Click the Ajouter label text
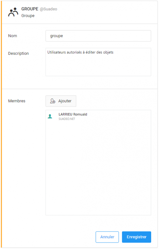Image resolution: width=159 pixels, height=249 pixels. click(x=65, y=101)
